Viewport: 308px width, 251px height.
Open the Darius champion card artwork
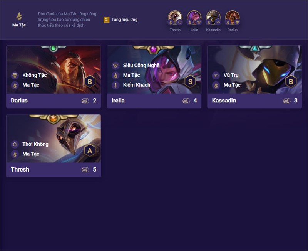coord(54,69)
